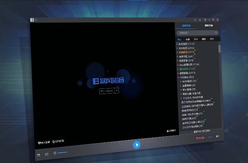Collapse the expanded (812) category
Image resolution: width=248 pixels, height=163 pixels.
[x=179, y=77]
